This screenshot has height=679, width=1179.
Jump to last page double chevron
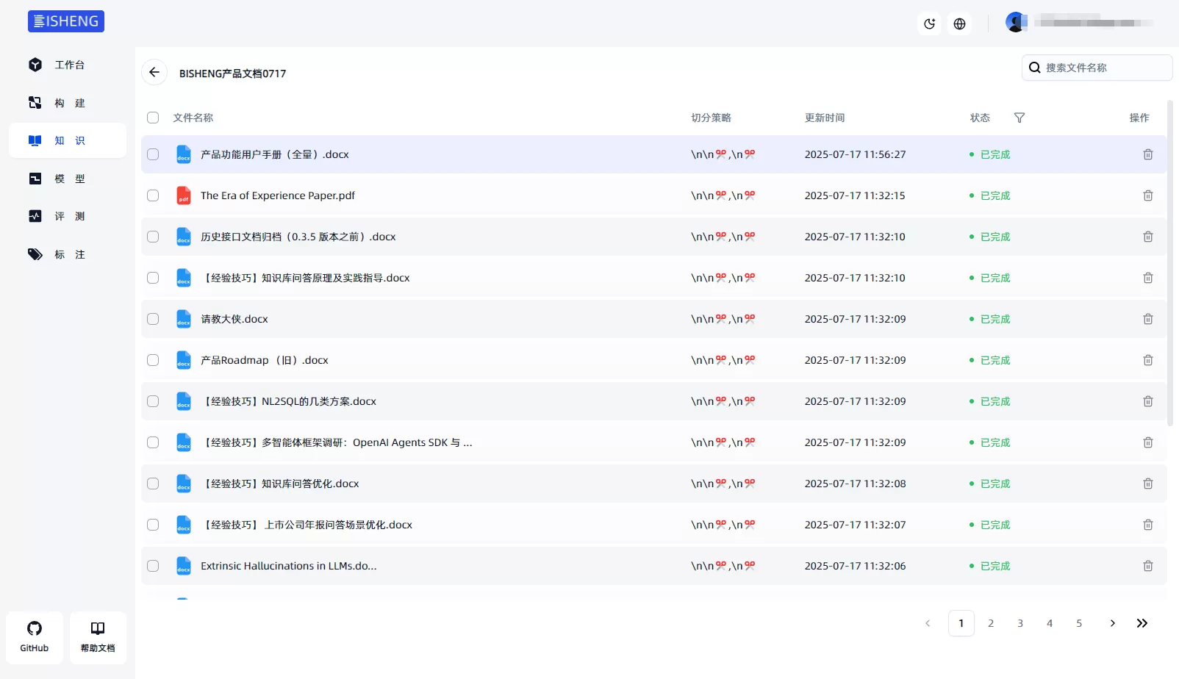click(x=1142, y=623)
